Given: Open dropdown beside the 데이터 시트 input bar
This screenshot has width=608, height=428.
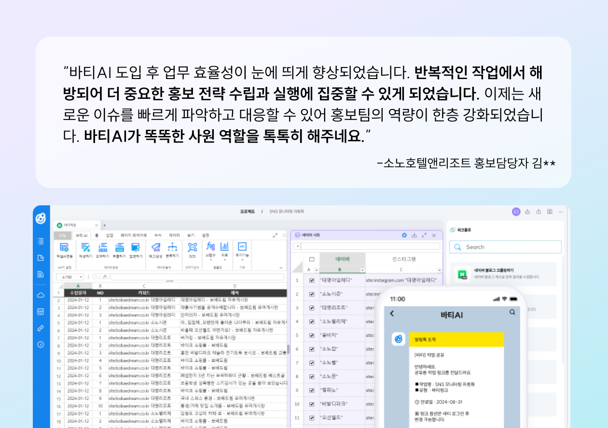Looking at the screenshot, I should click(297, 246).
